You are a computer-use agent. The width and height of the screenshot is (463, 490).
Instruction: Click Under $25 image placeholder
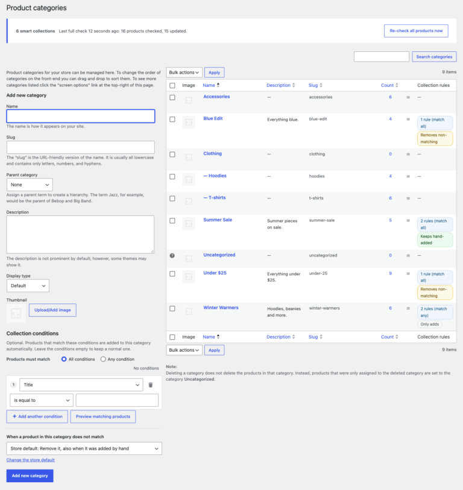click(x=189, y=276)
